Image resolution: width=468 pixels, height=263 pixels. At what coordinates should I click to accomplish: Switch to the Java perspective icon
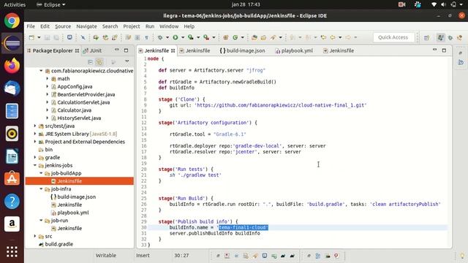tap(440, 37)
